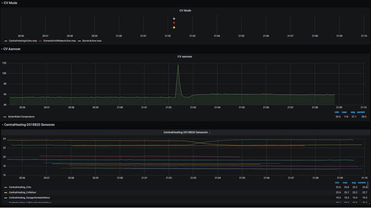Sort DS18B20 legend by avg column
371x208 pixels.
354,183
